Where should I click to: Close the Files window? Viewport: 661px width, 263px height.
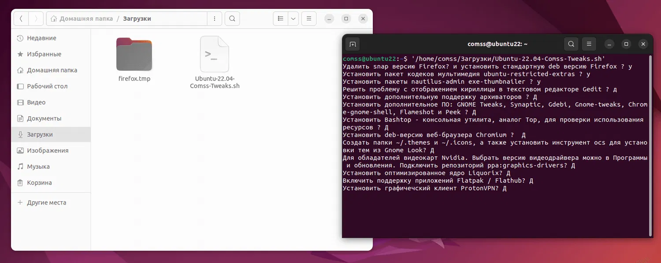[363, 19]
